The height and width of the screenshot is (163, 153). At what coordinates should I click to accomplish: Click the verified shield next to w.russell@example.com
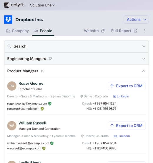tap(44, 149)
